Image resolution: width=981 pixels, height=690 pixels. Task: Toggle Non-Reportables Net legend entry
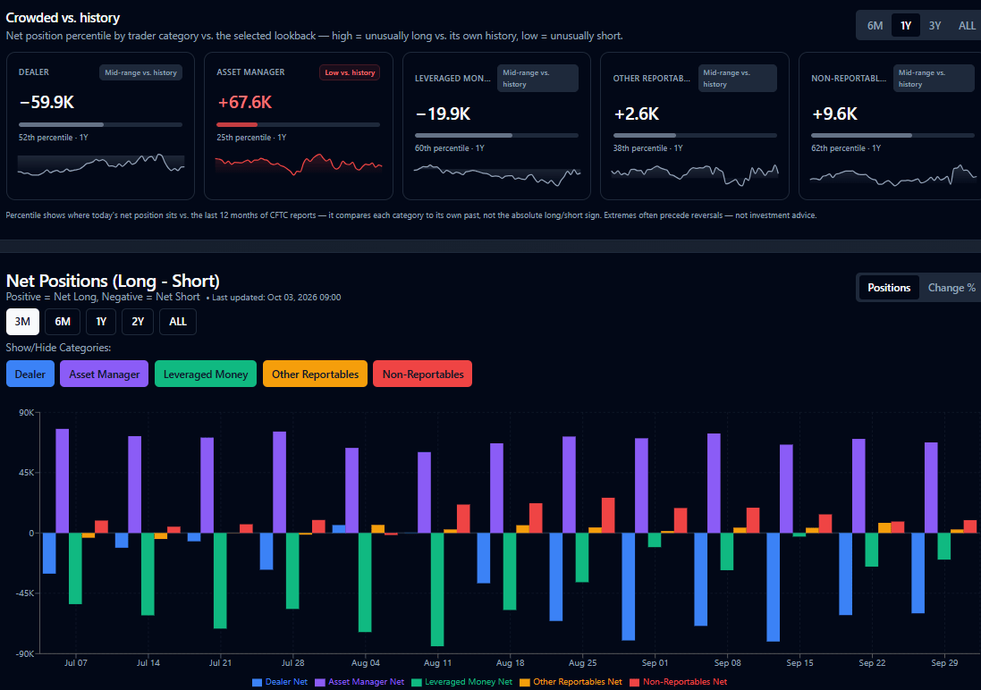678,682
